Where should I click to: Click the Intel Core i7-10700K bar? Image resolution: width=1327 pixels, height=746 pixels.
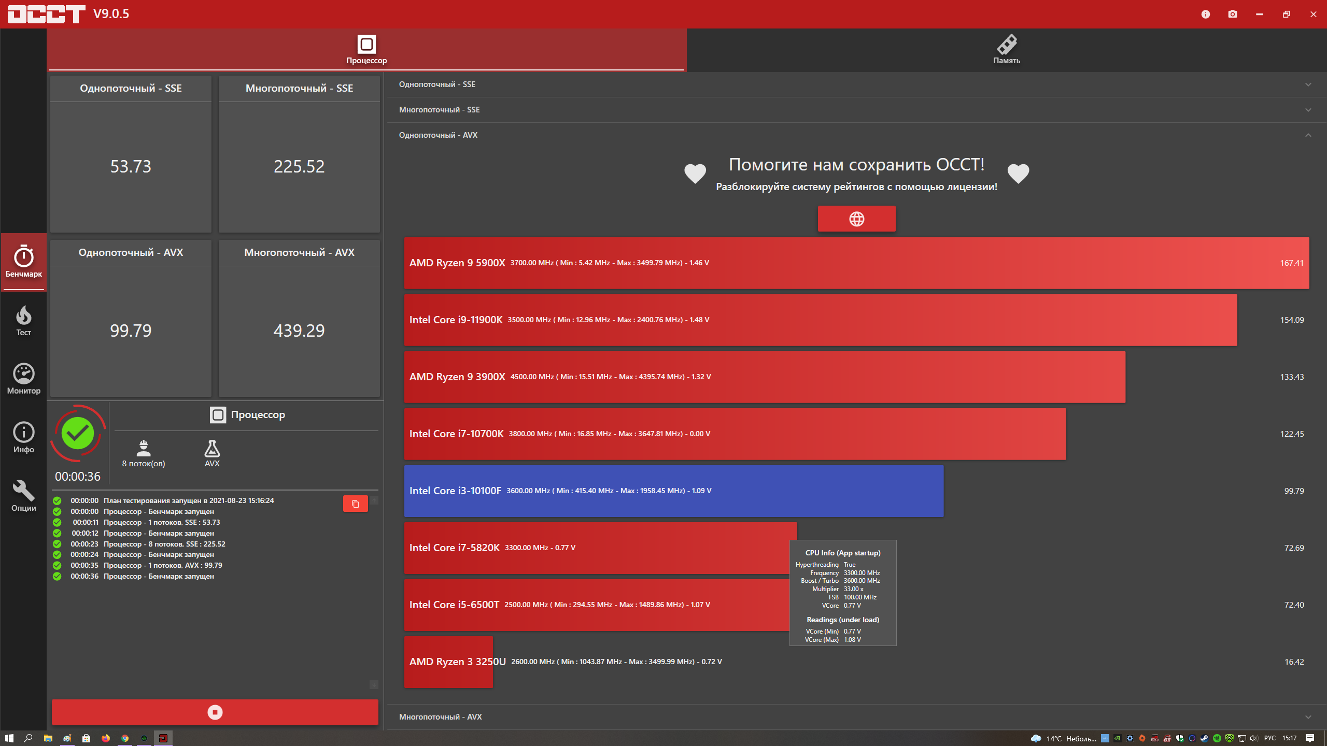tap(735, 434)
